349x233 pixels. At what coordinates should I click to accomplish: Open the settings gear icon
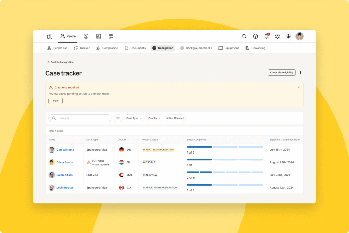(x=277, y=36)
